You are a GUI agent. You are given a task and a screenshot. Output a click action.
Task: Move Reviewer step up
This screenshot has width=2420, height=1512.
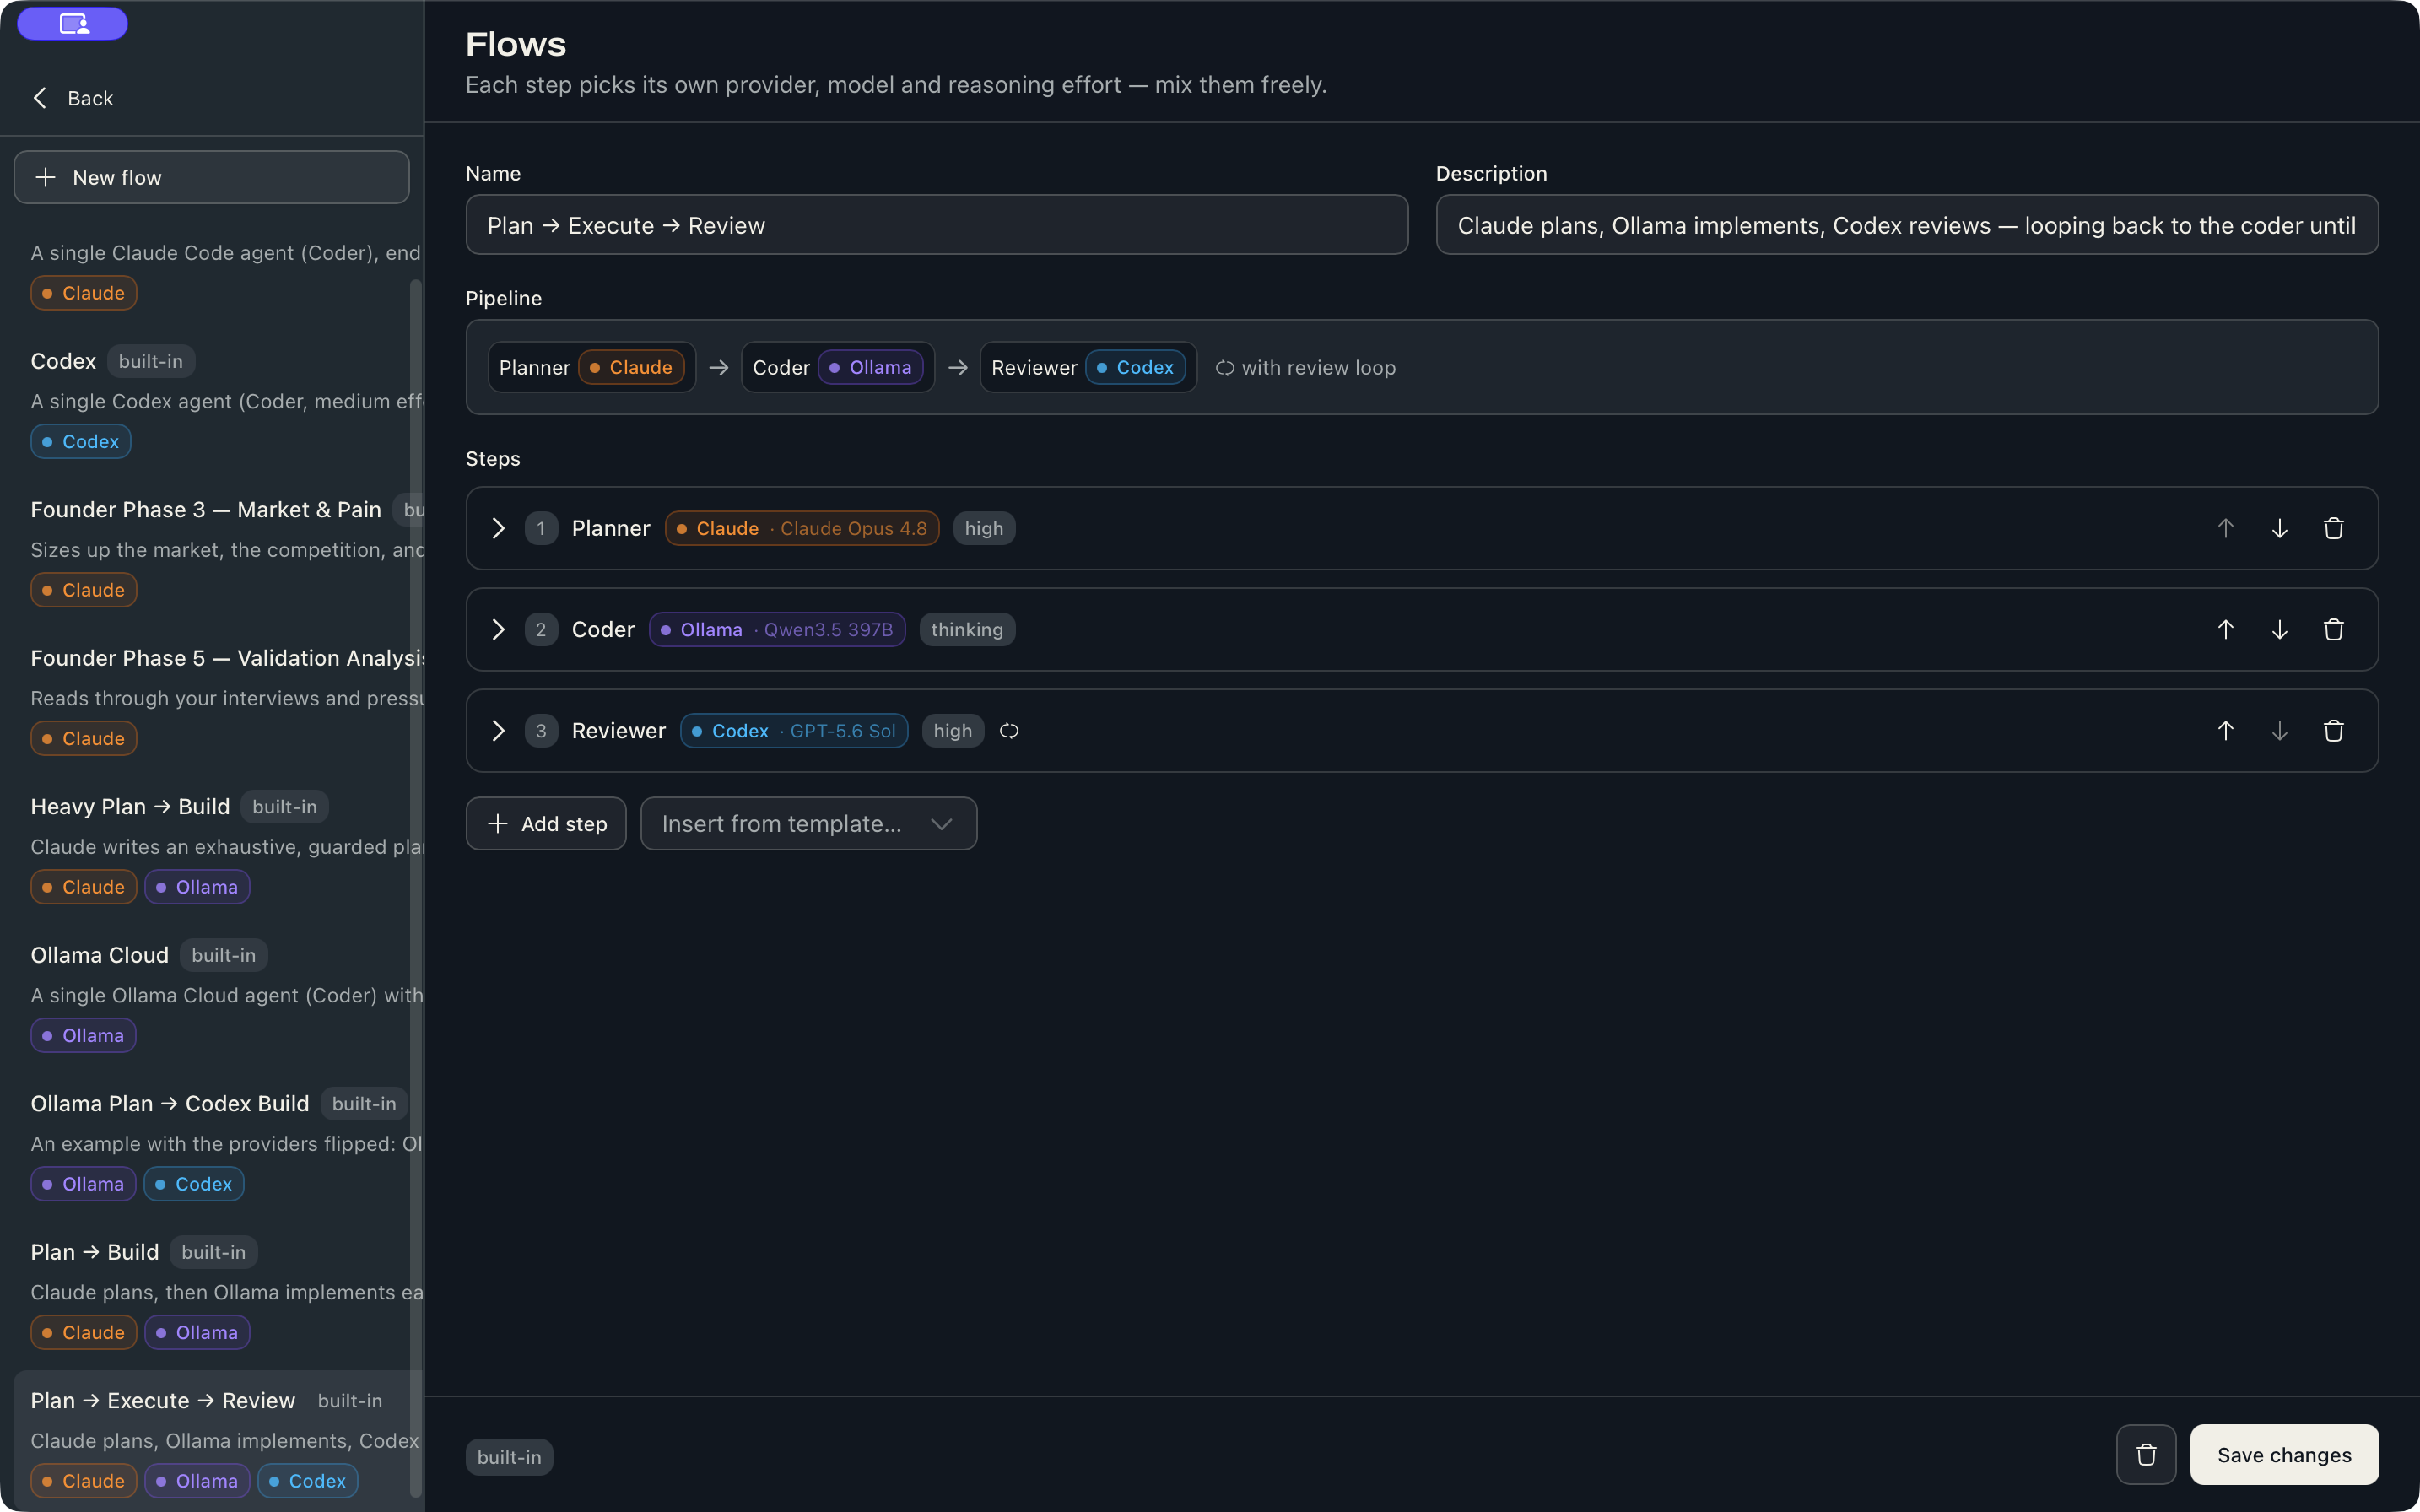(x=2225, y=731)
